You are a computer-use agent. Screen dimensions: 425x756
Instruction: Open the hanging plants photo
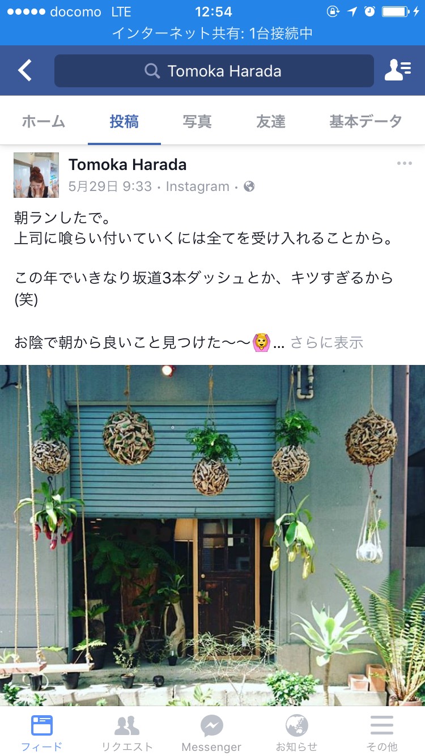pos(212,536)
